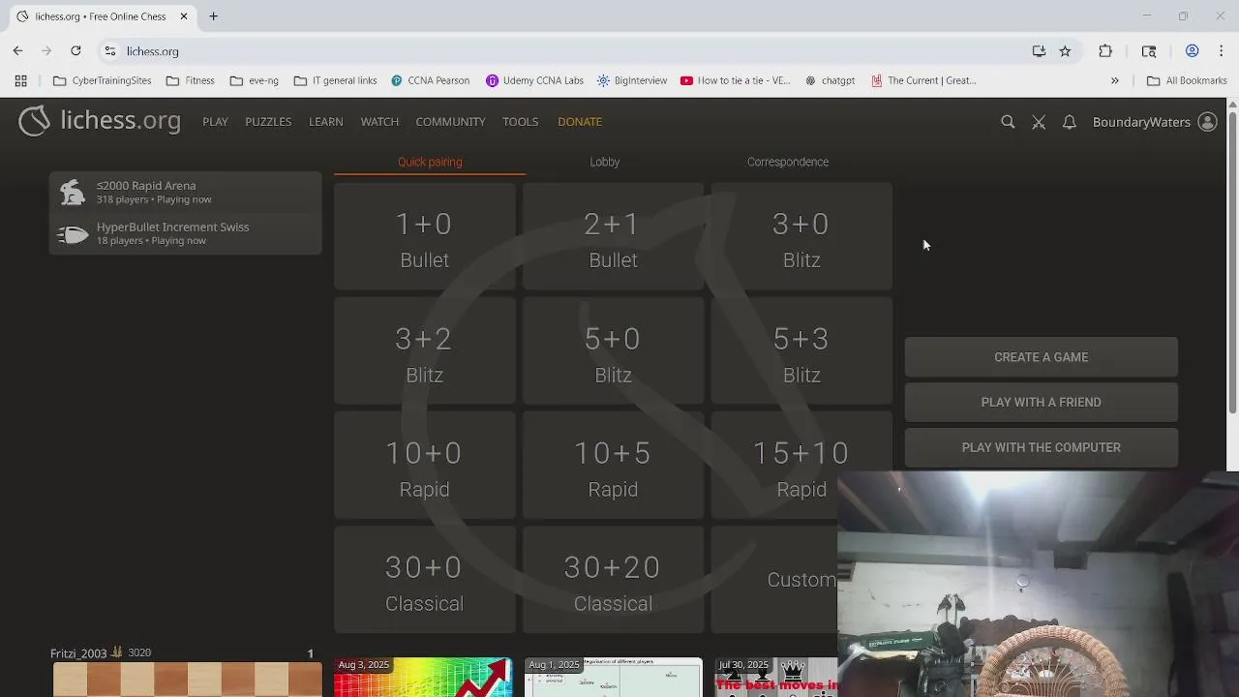Open the Aug 3, 2025 blog thumbnail
1239x697 pixels.
click(423, 677)
